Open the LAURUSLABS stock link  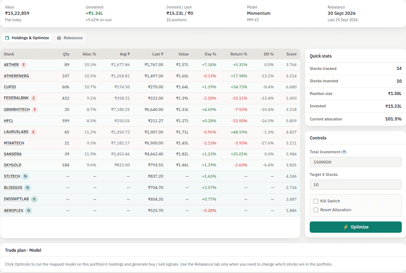[x=16, y=132]
